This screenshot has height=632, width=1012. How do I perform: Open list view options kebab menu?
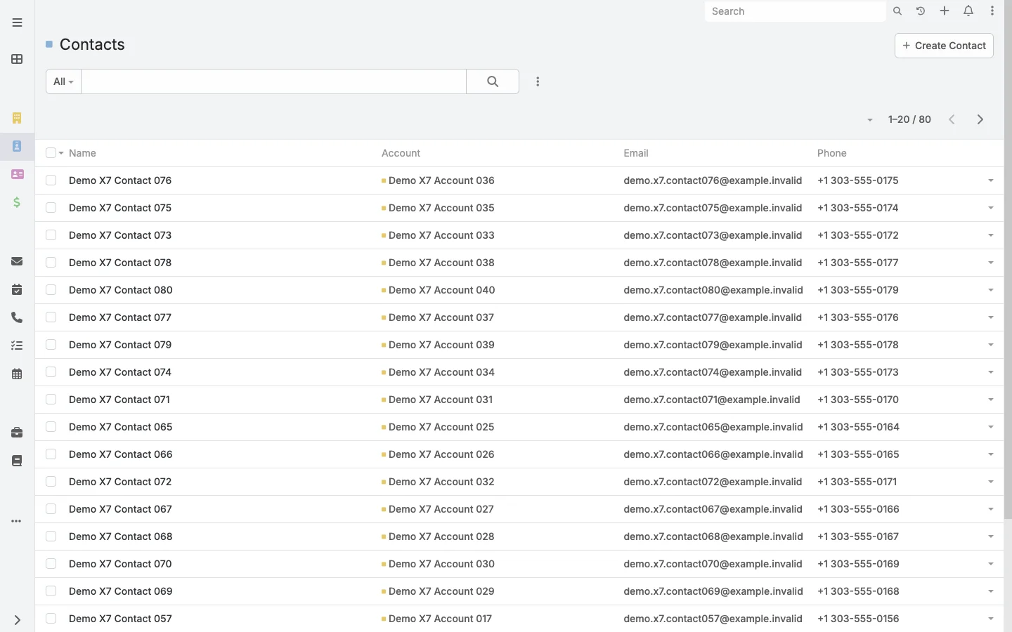pyautogui.click(x=538, y=81)
